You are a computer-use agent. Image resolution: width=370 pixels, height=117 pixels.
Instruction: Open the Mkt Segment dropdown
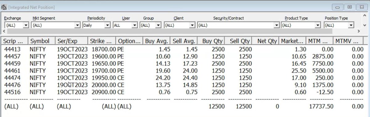[x=78, y=25]
